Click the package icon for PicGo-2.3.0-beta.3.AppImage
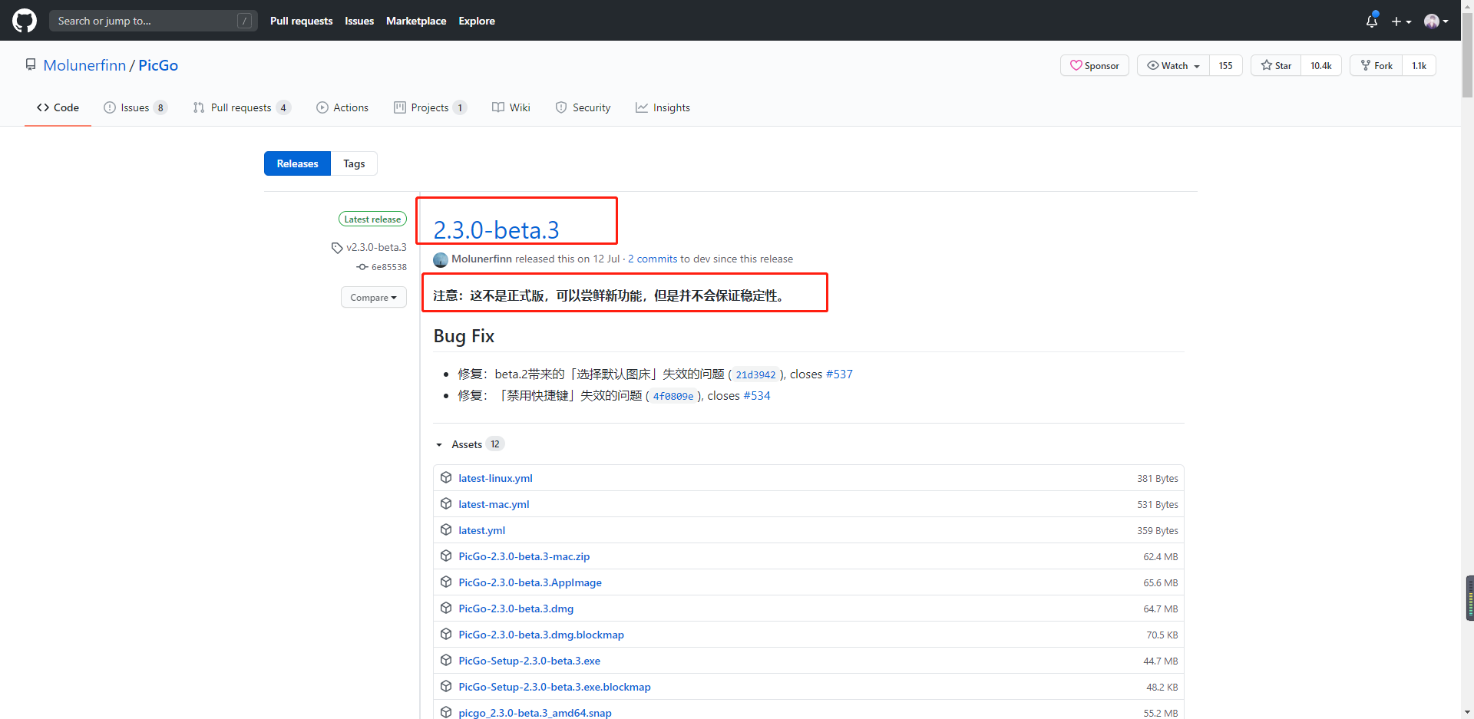Viewport: 1474px width, 719px height. coord(446,582)
